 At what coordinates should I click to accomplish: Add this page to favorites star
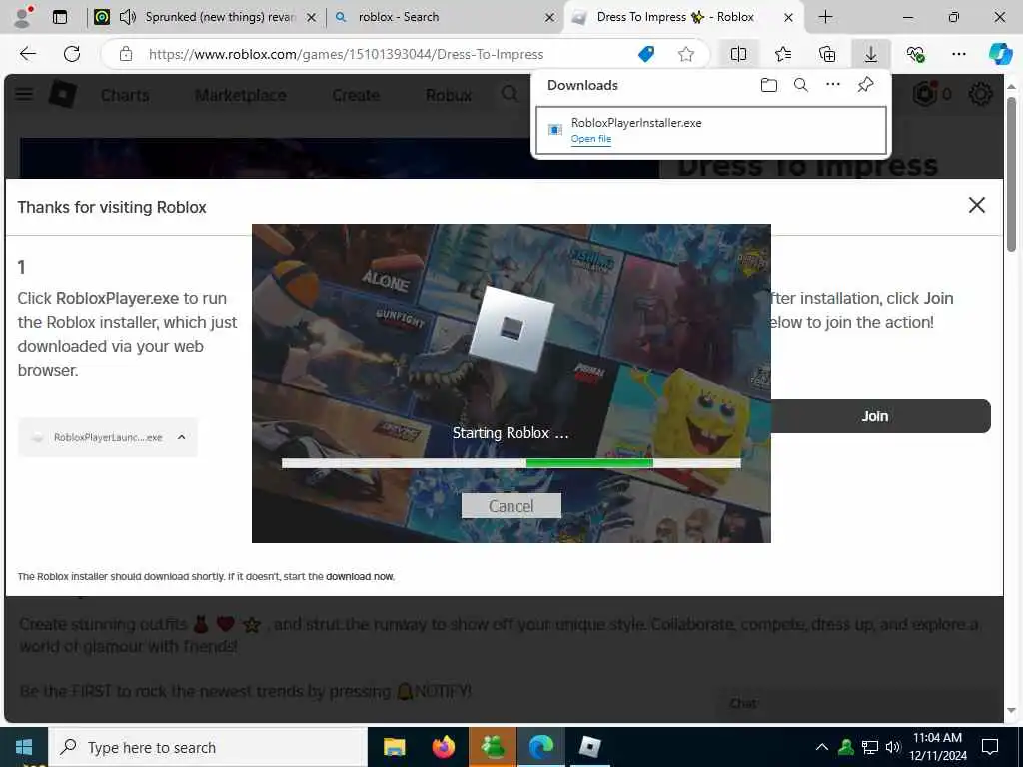click(685, 54)
